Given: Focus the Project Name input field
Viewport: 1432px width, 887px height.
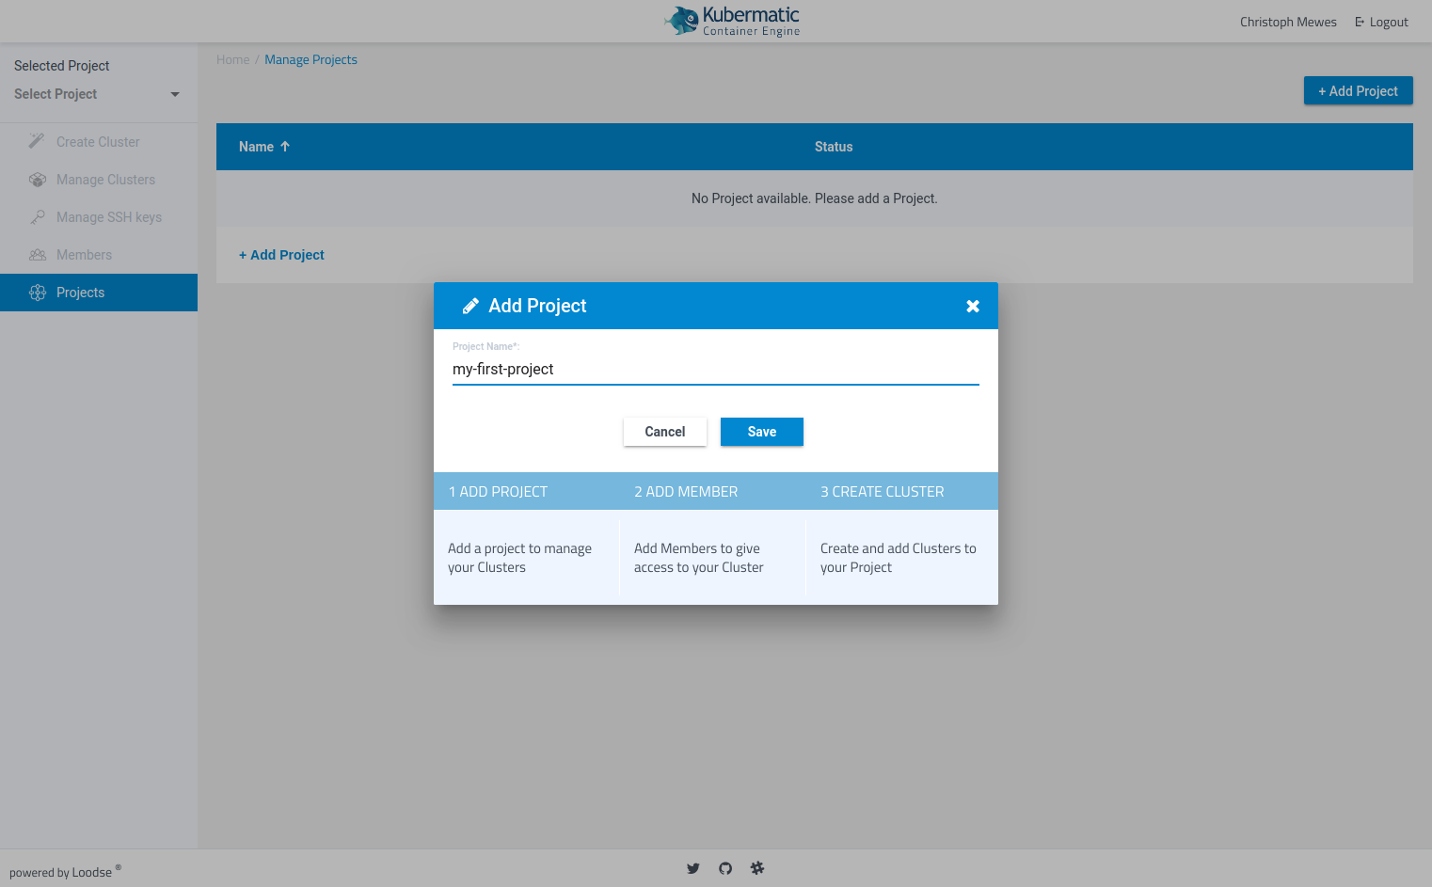Looking at the screenshot, I should tap(716, 370).
